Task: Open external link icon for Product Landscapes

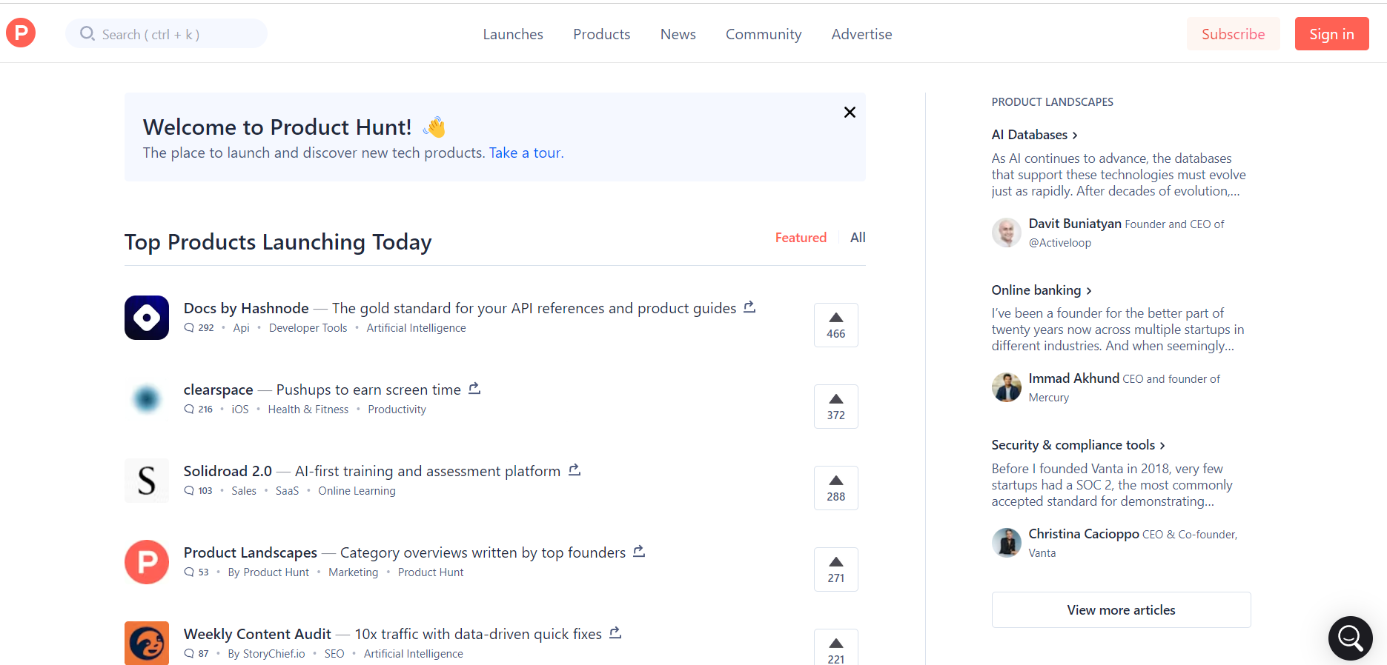Action: click(639, 551)
